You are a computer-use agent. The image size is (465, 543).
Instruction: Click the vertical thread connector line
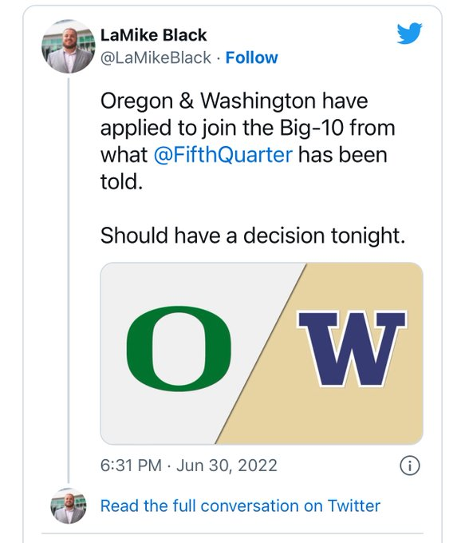pyautogui.click(x=69, y=280)
